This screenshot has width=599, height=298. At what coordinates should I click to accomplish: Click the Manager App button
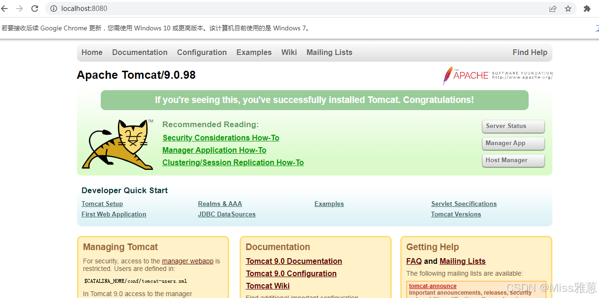click(513, 143)
